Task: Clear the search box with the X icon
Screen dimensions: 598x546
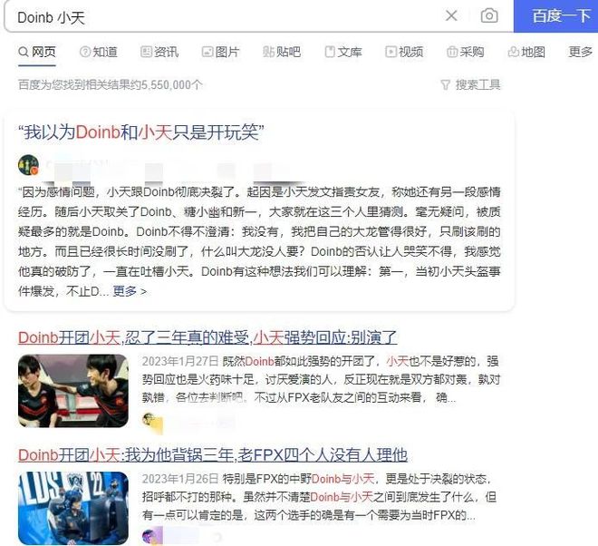Action: pyautogui.click(x=451, y=15)
